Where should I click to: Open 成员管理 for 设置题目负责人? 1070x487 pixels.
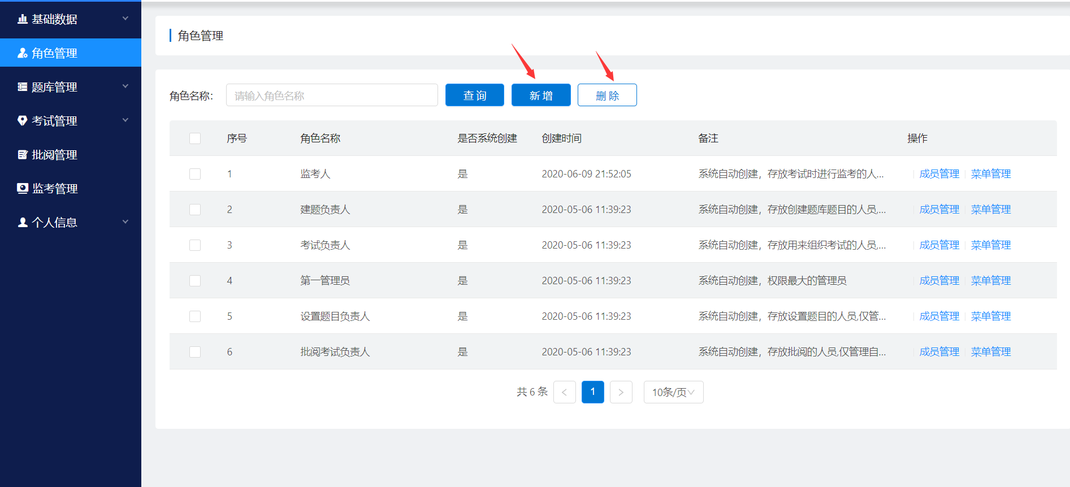(x=939, y=316)
